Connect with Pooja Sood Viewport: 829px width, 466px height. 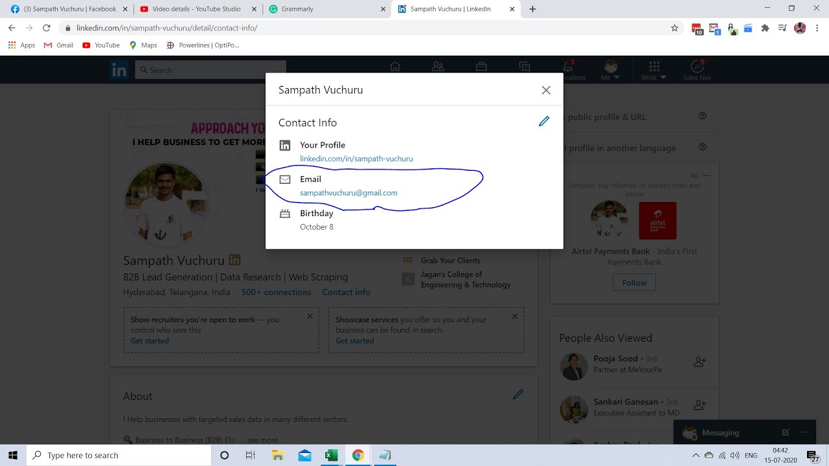point(699,362)
